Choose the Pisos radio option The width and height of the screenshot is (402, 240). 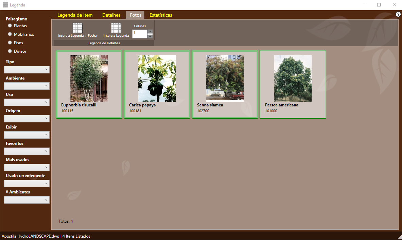(x=10, y=43)
